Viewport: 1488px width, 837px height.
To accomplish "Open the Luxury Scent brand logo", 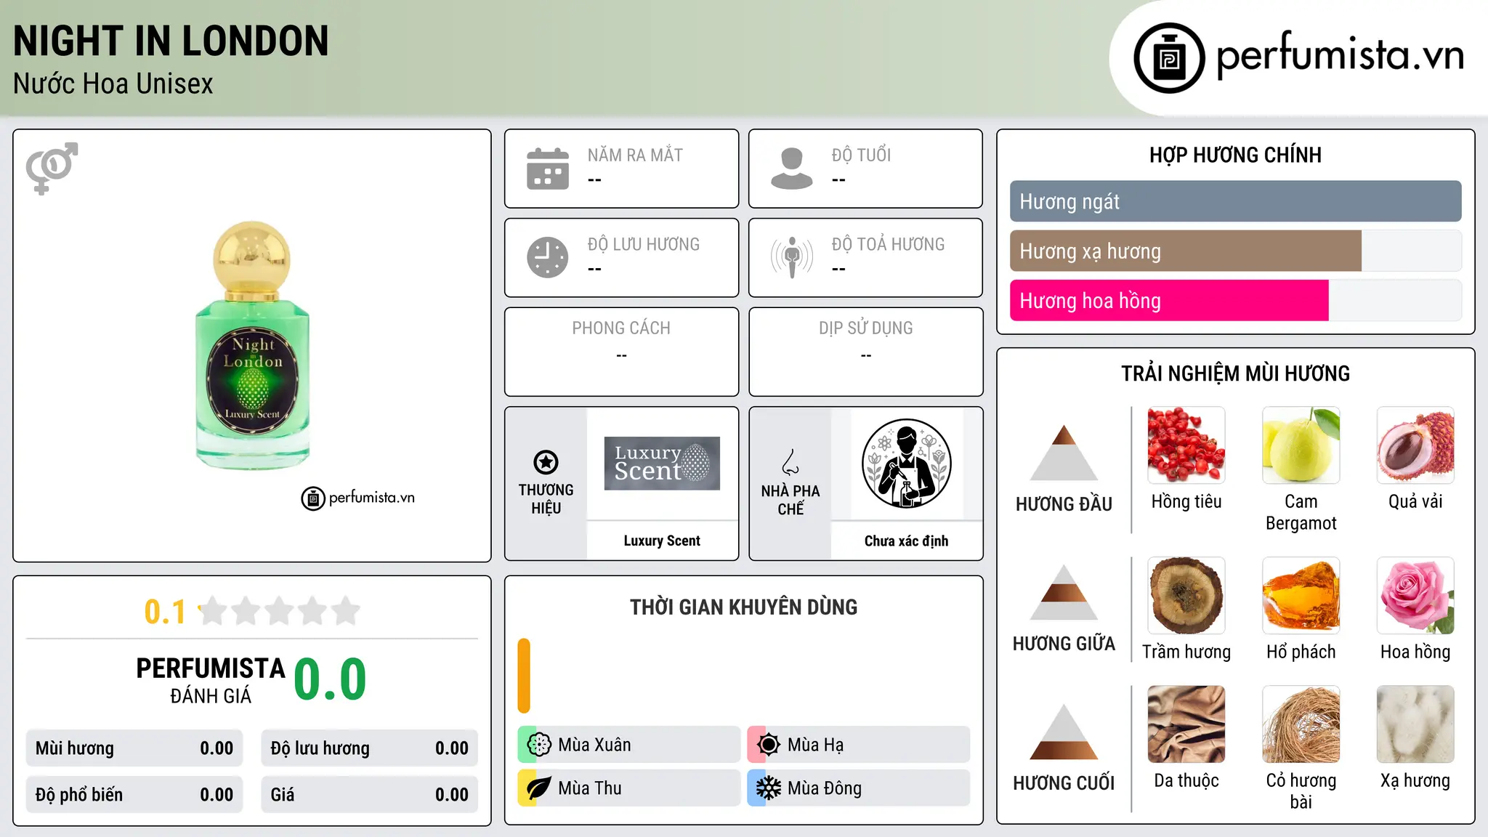I will 662,464.
